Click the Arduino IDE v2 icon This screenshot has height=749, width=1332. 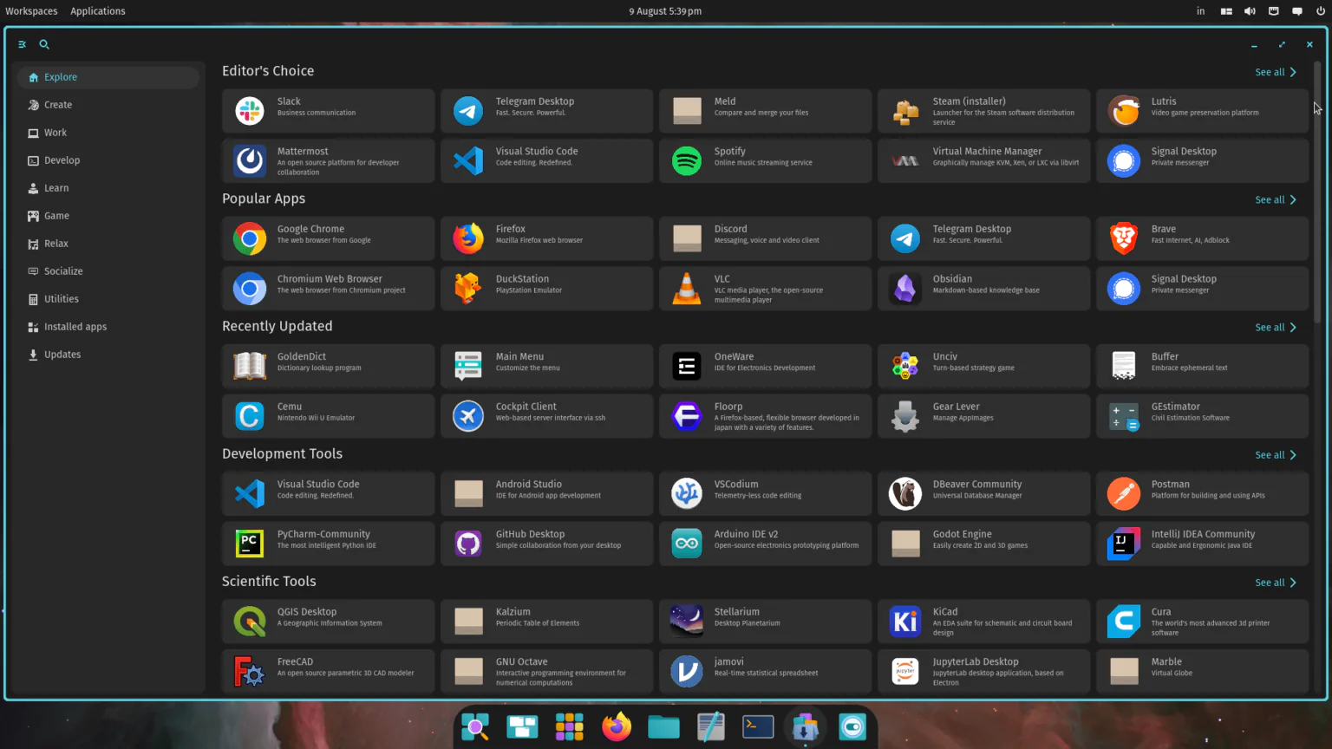click(x=687, y=544)
